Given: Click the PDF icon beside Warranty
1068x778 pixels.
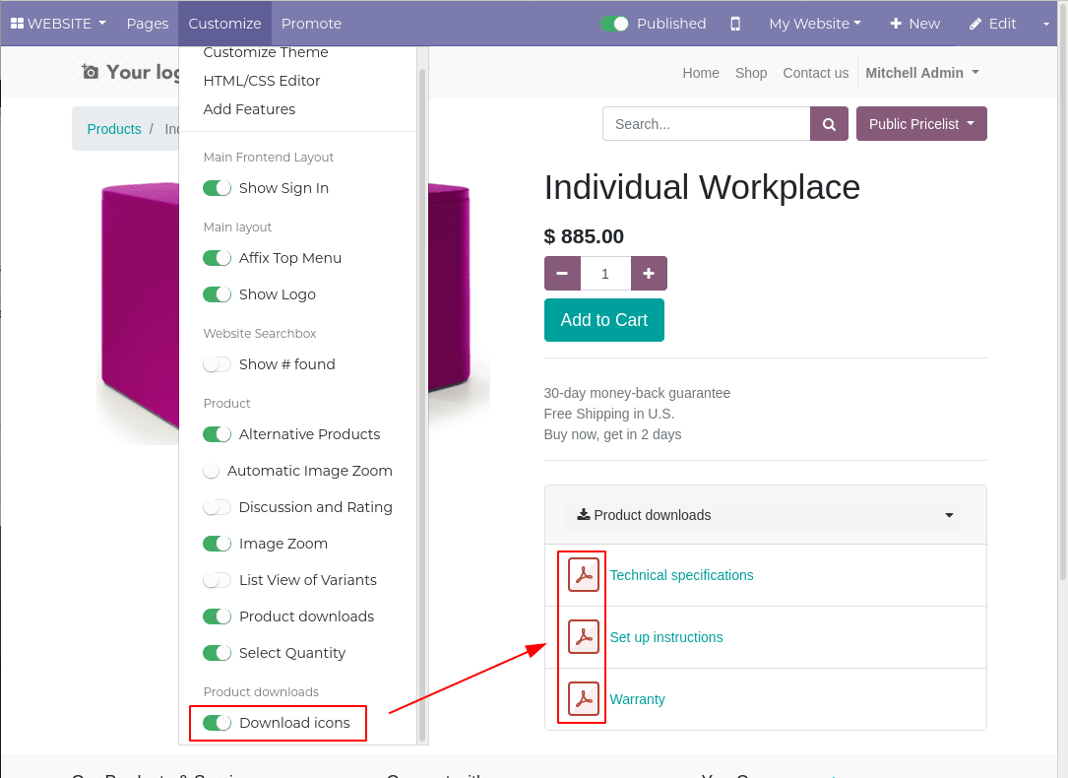Looking at the screenshot, I should pos(584,699).
